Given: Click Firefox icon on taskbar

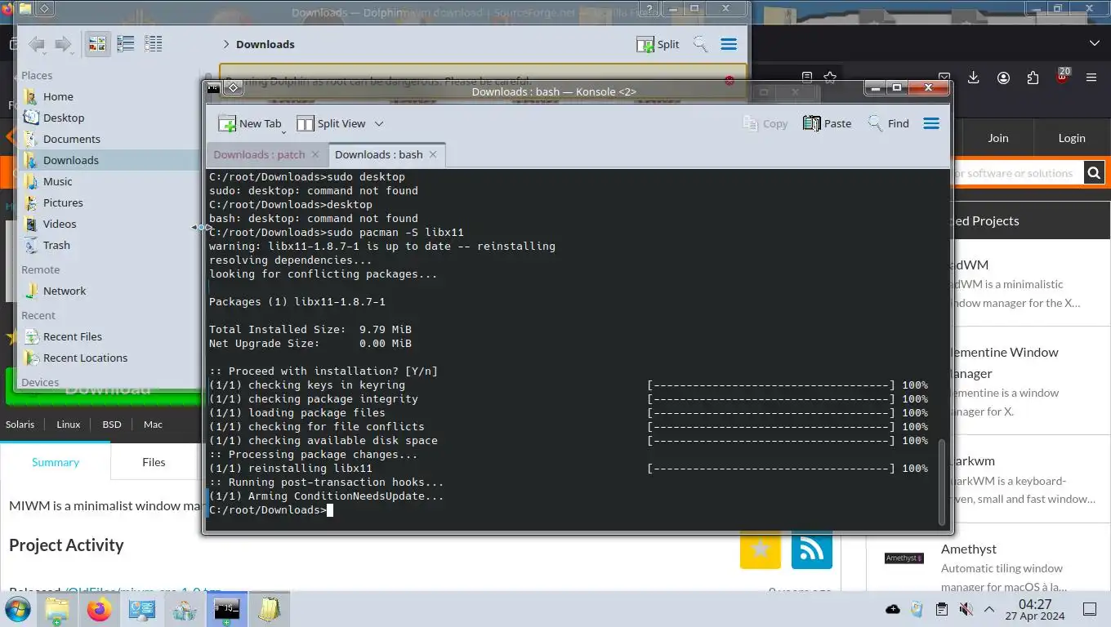Looking at the screenshot, I should click(99, 609).
